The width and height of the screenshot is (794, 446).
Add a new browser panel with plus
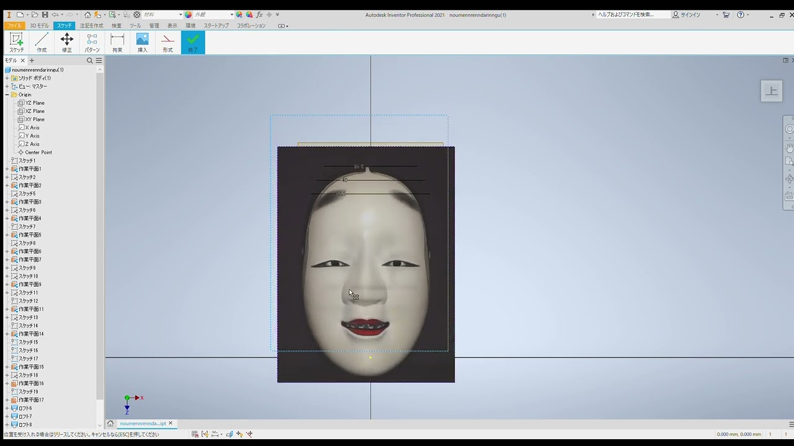(32, 61)
